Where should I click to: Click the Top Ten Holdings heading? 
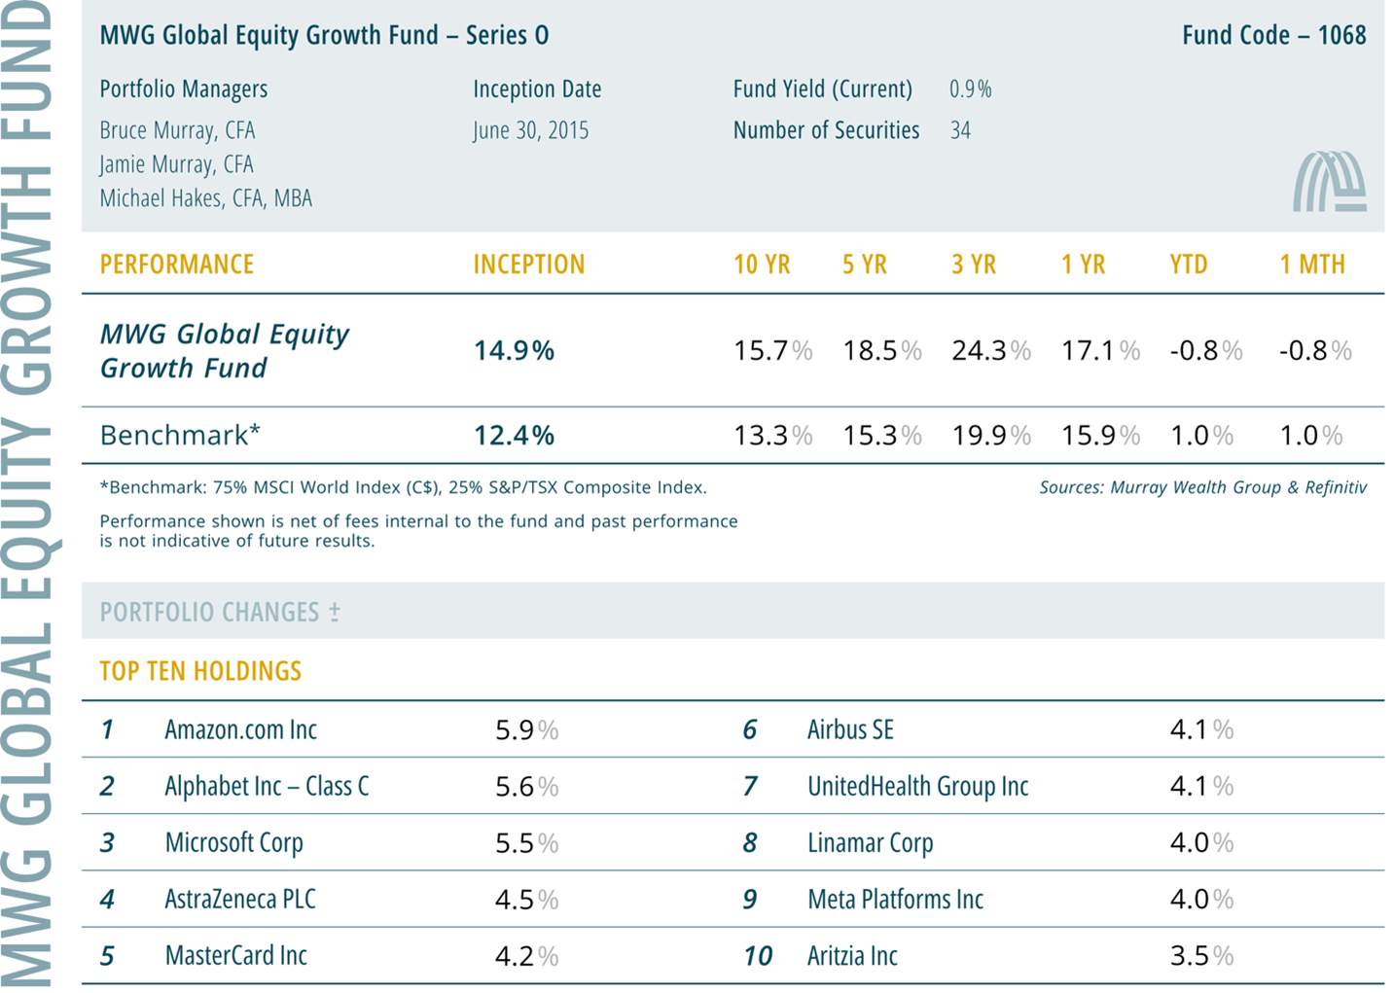tap(200, 671)
